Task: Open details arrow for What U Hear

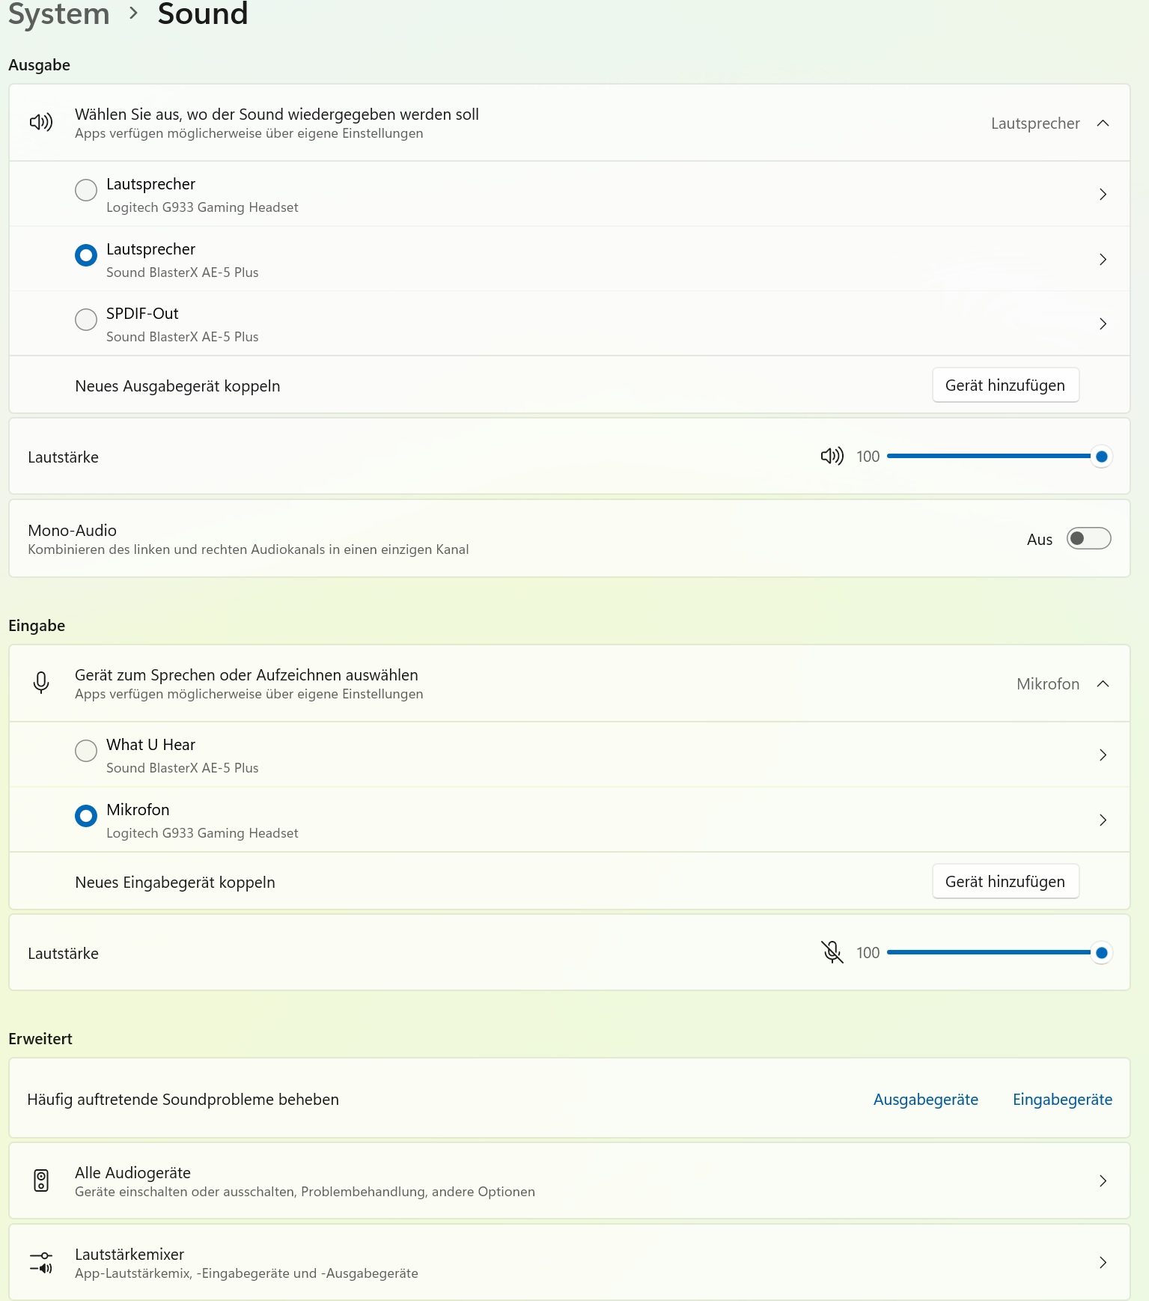Action: point(1103,755)
